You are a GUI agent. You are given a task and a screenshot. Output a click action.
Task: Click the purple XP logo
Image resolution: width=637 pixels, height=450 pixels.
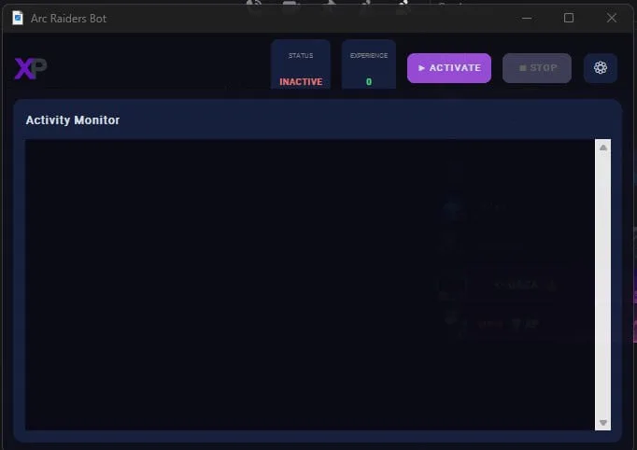pos(31,68)
